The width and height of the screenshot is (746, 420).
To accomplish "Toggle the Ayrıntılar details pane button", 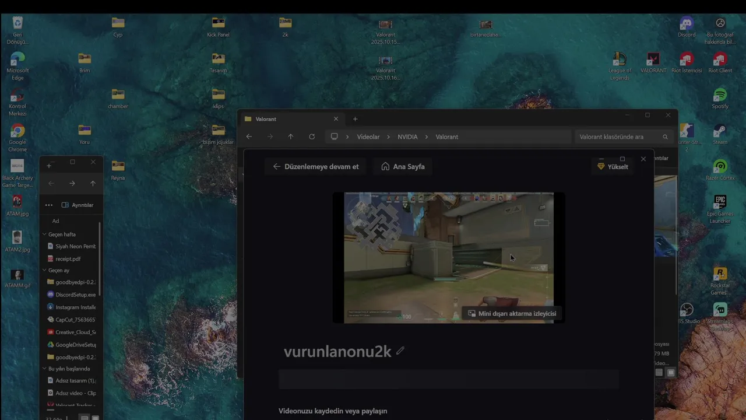I will (77, 205).
